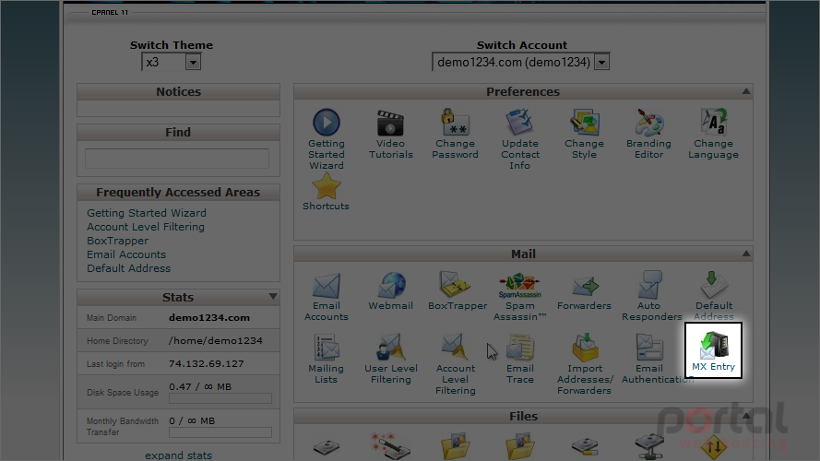Open Auto Responders
Screen dimensions: 820x461
pyautogui.click(x=650, y=285)
